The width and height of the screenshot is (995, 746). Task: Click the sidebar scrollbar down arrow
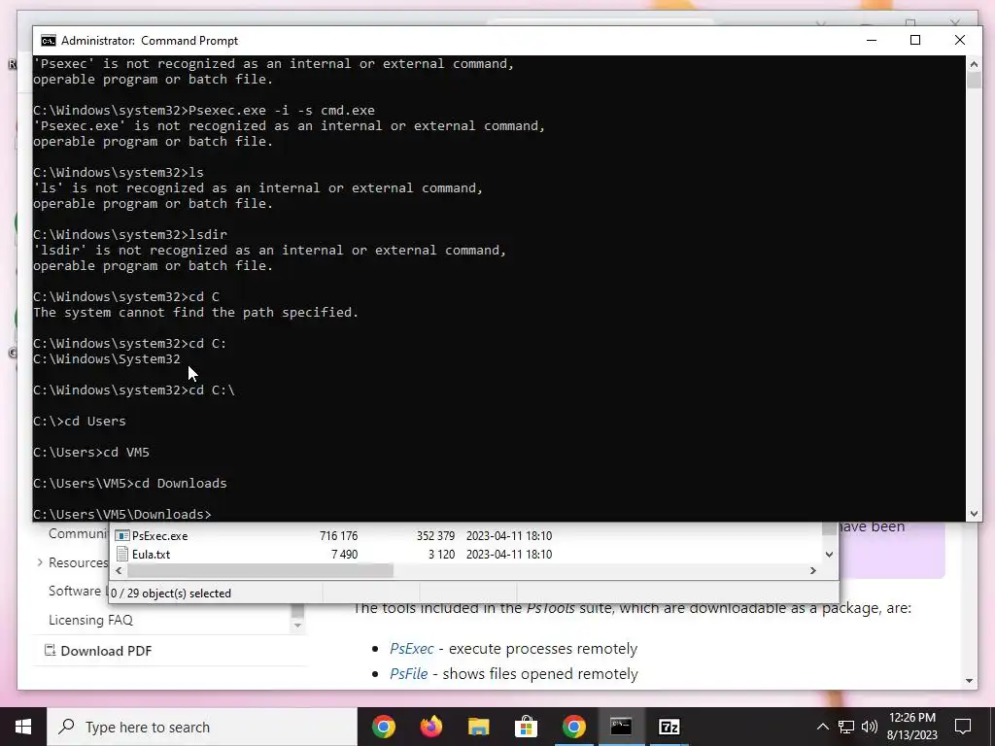point(297,626)
